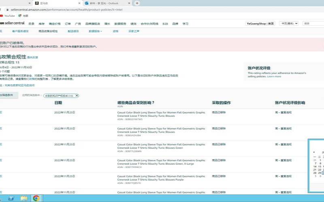Click the product title ending Blouses Green

[161, 146]
